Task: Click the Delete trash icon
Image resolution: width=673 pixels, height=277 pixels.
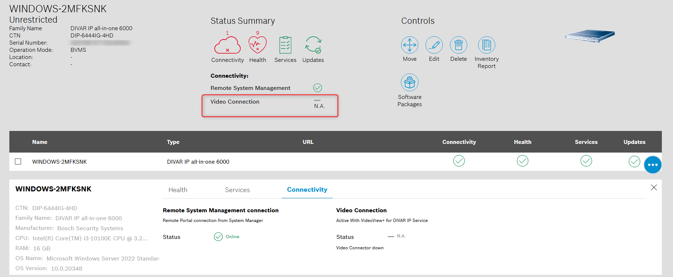Action: click(459, 45)
